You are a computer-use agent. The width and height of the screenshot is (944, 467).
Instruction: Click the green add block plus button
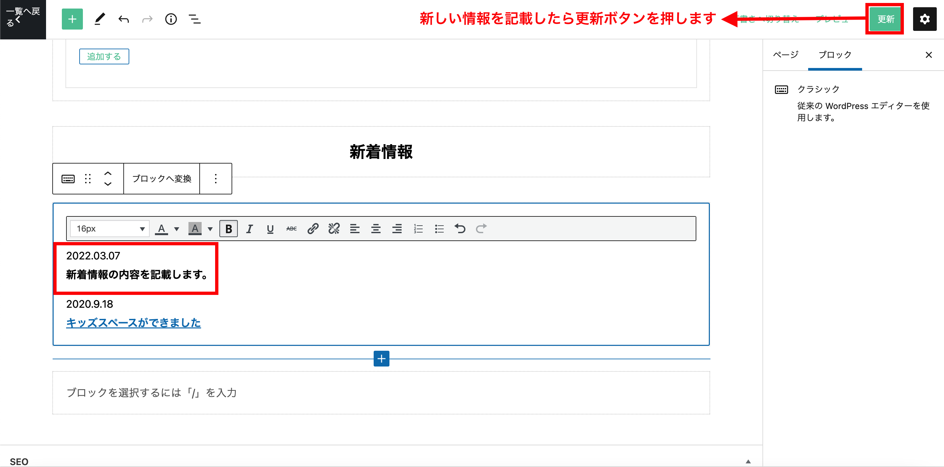click(72, 19)
